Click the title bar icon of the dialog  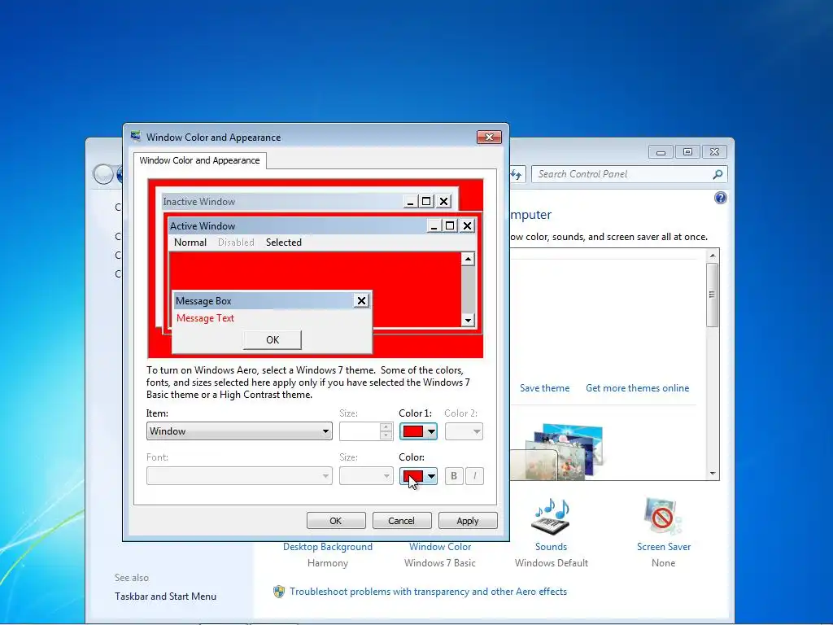[x=136, y=137]
